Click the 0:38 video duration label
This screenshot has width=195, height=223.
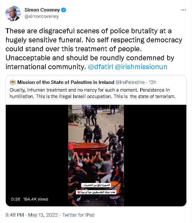(15, 199)
